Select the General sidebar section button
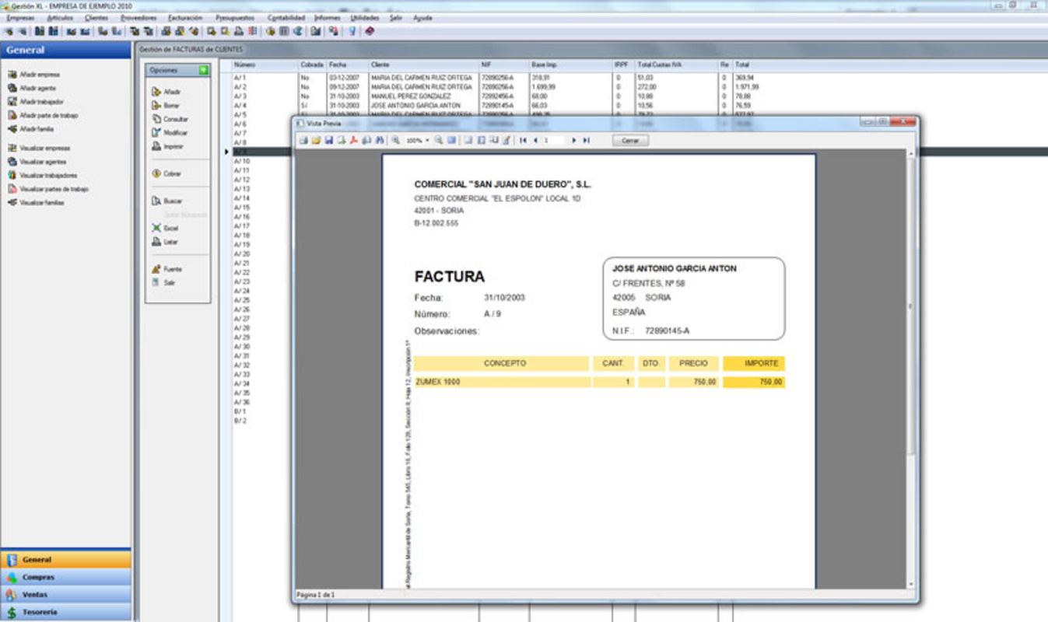This screenshot has width=1048, height=622. point(65,559)
